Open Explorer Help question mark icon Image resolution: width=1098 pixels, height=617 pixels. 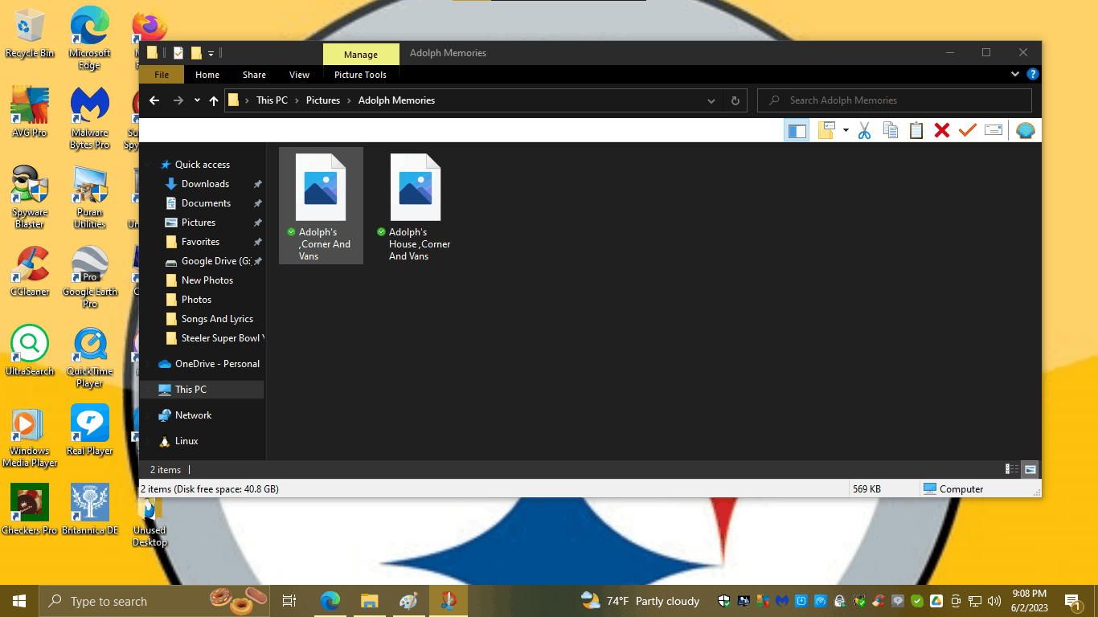[1033, 74]
